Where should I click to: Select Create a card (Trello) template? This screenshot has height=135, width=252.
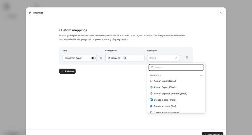point(176,100)
